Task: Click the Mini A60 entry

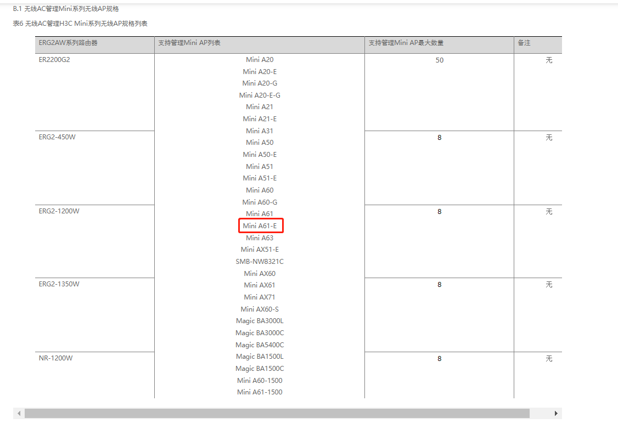Action: pos(260,190)
